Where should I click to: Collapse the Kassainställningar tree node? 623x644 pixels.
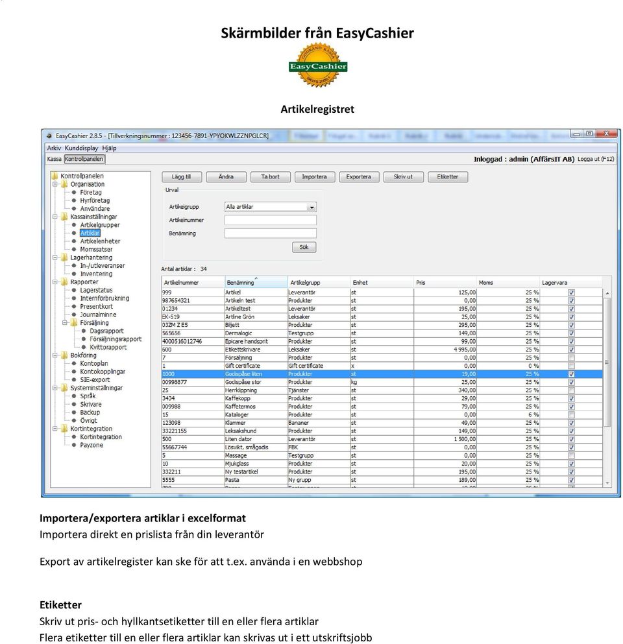point(55,217)
